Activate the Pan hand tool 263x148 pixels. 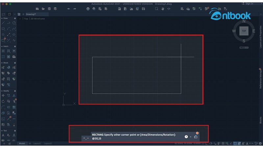163,9
